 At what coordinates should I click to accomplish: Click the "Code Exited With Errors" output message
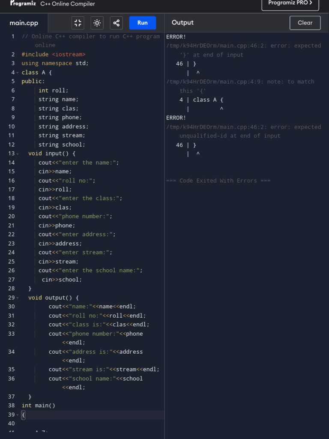218,180
